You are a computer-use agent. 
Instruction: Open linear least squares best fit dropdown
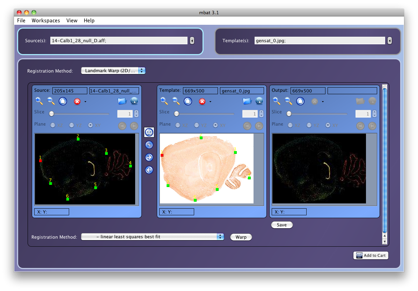(x=153, y=237)
